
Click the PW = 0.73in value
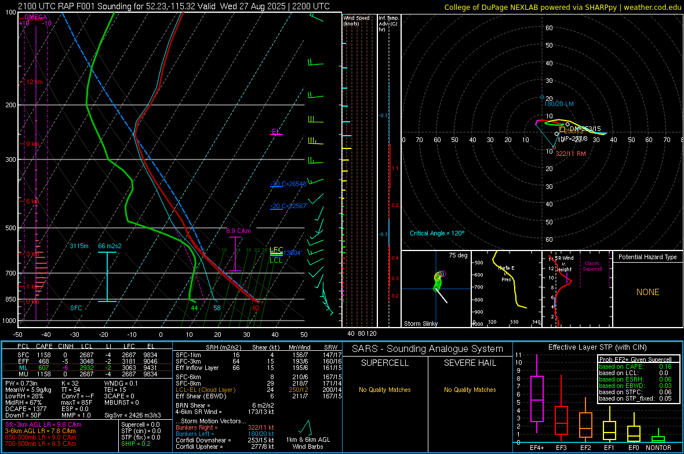[x=21, y=383]
